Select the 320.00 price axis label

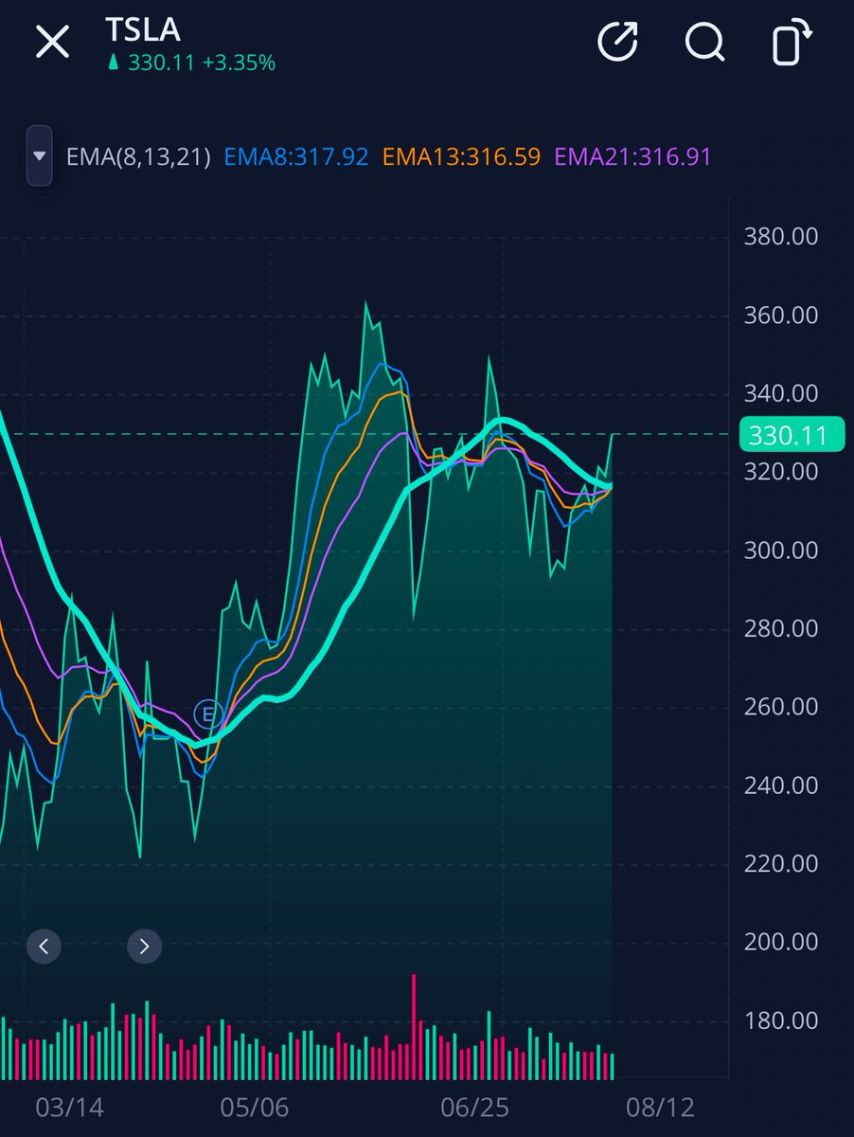pos(780,471)
